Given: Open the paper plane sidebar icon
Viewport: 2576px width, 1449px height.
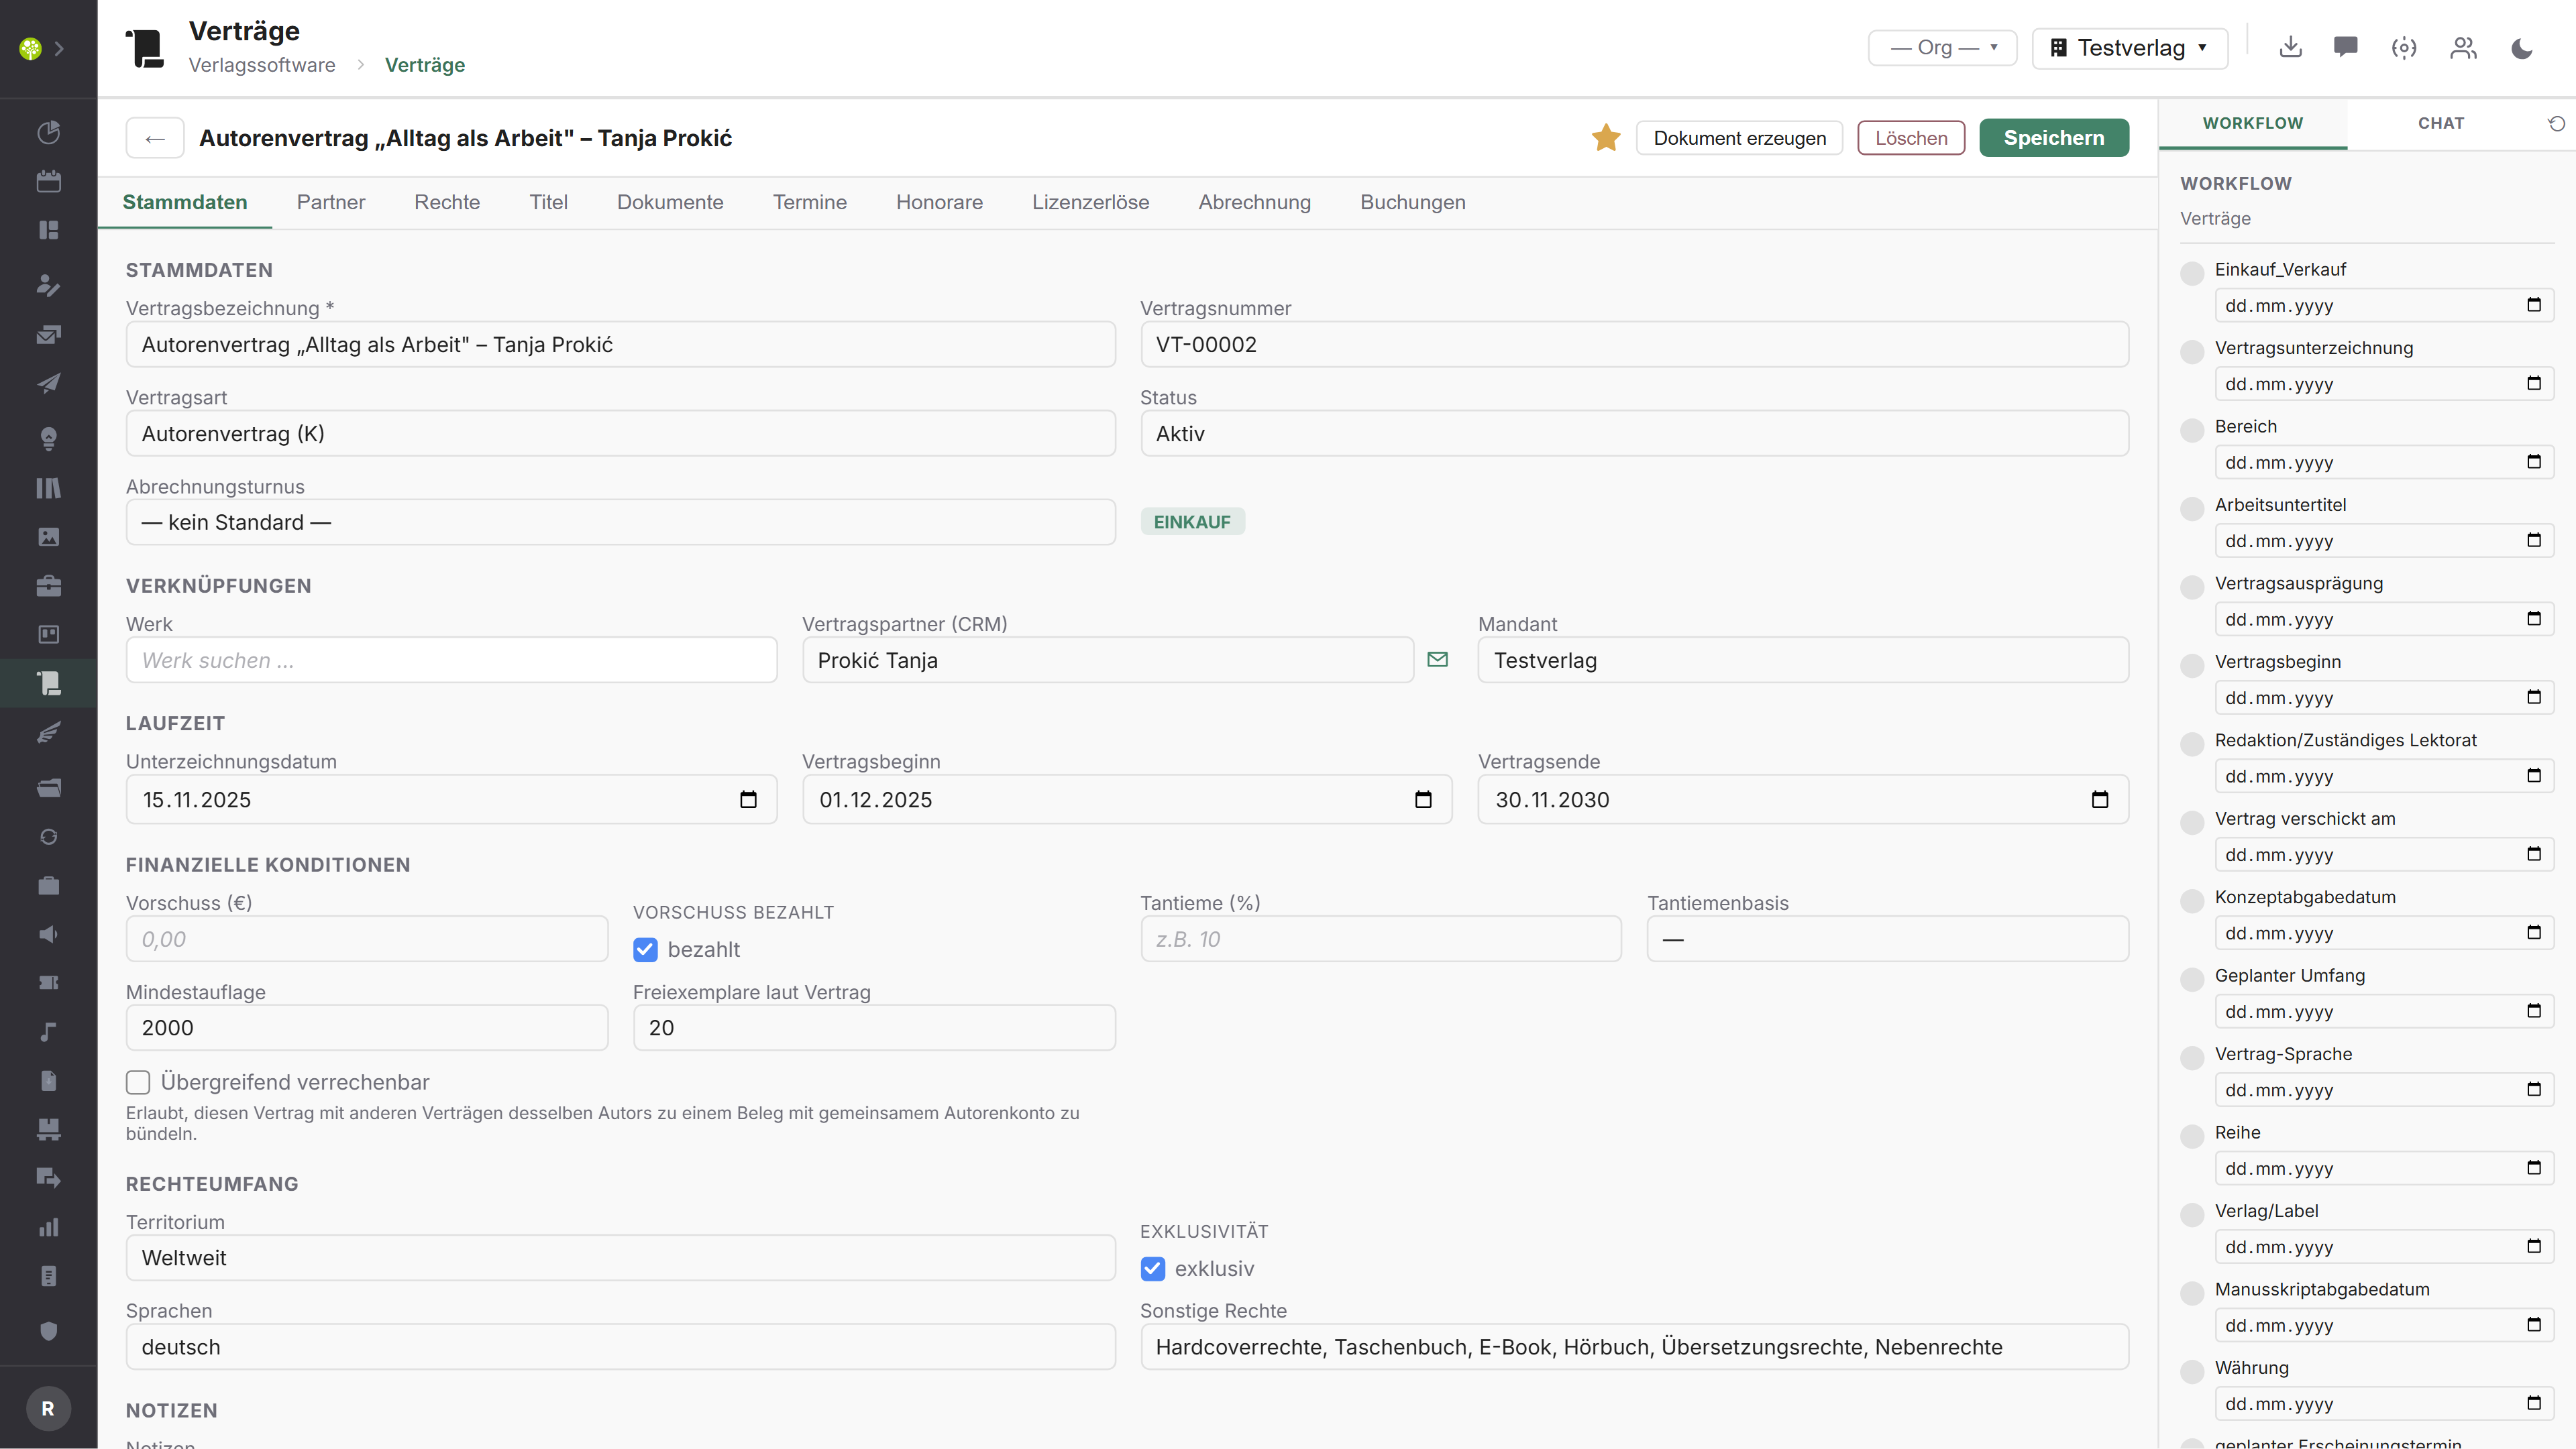Looking at the screenshot, I should point(48,384).
